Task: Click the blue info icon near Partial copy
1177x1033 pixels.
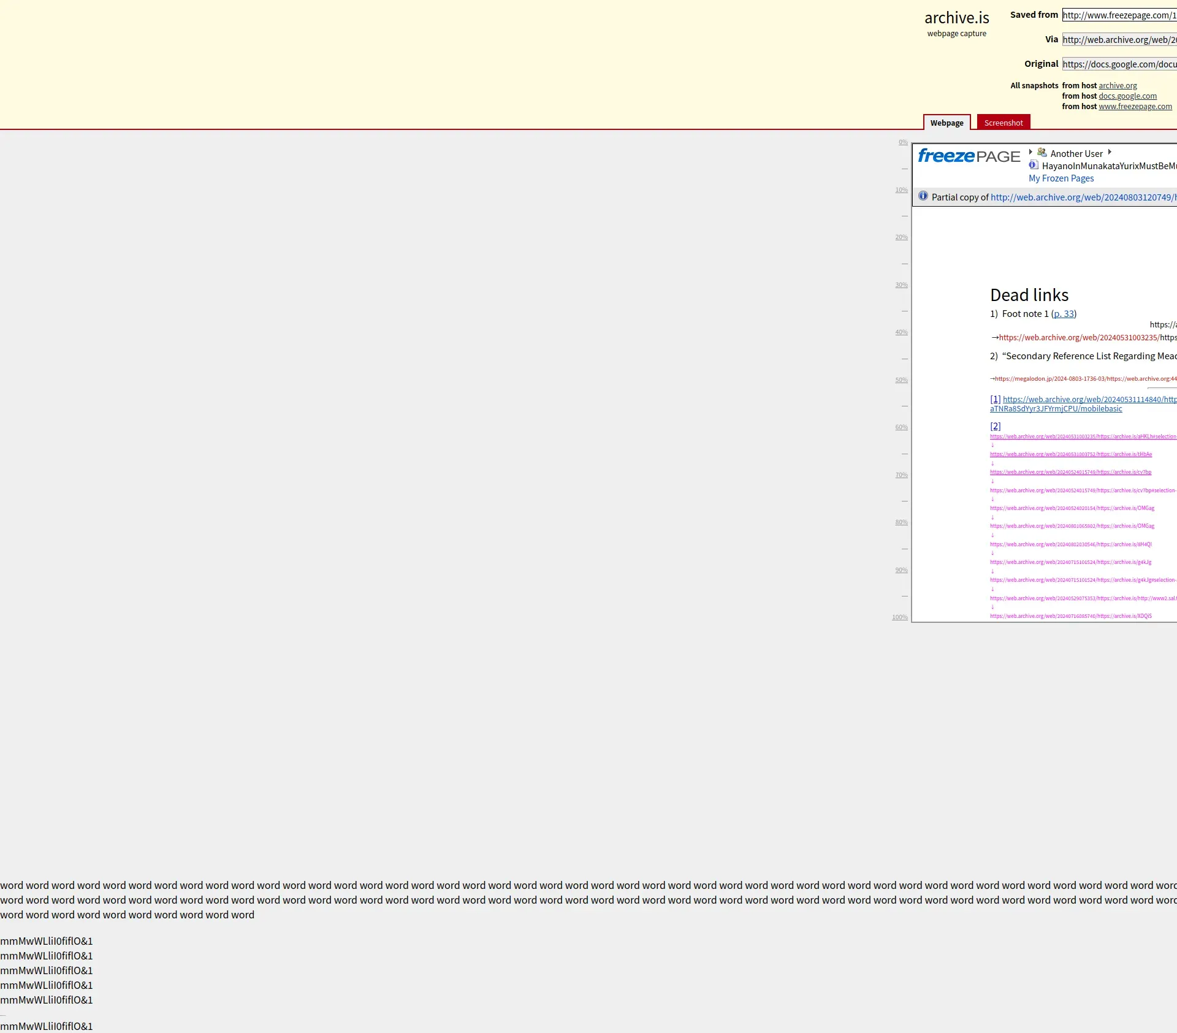Action: 923,196
